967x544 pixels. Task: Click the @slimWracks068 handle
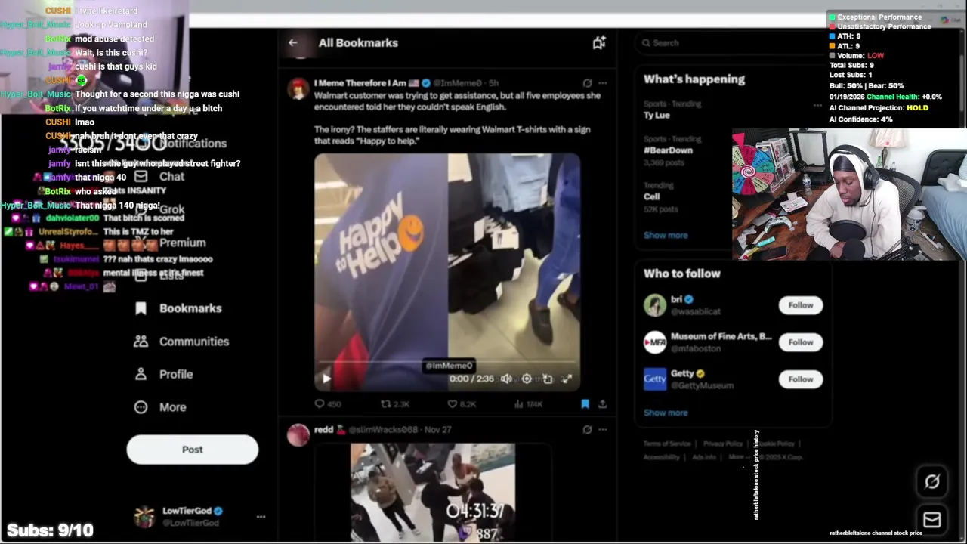[382, 430]
